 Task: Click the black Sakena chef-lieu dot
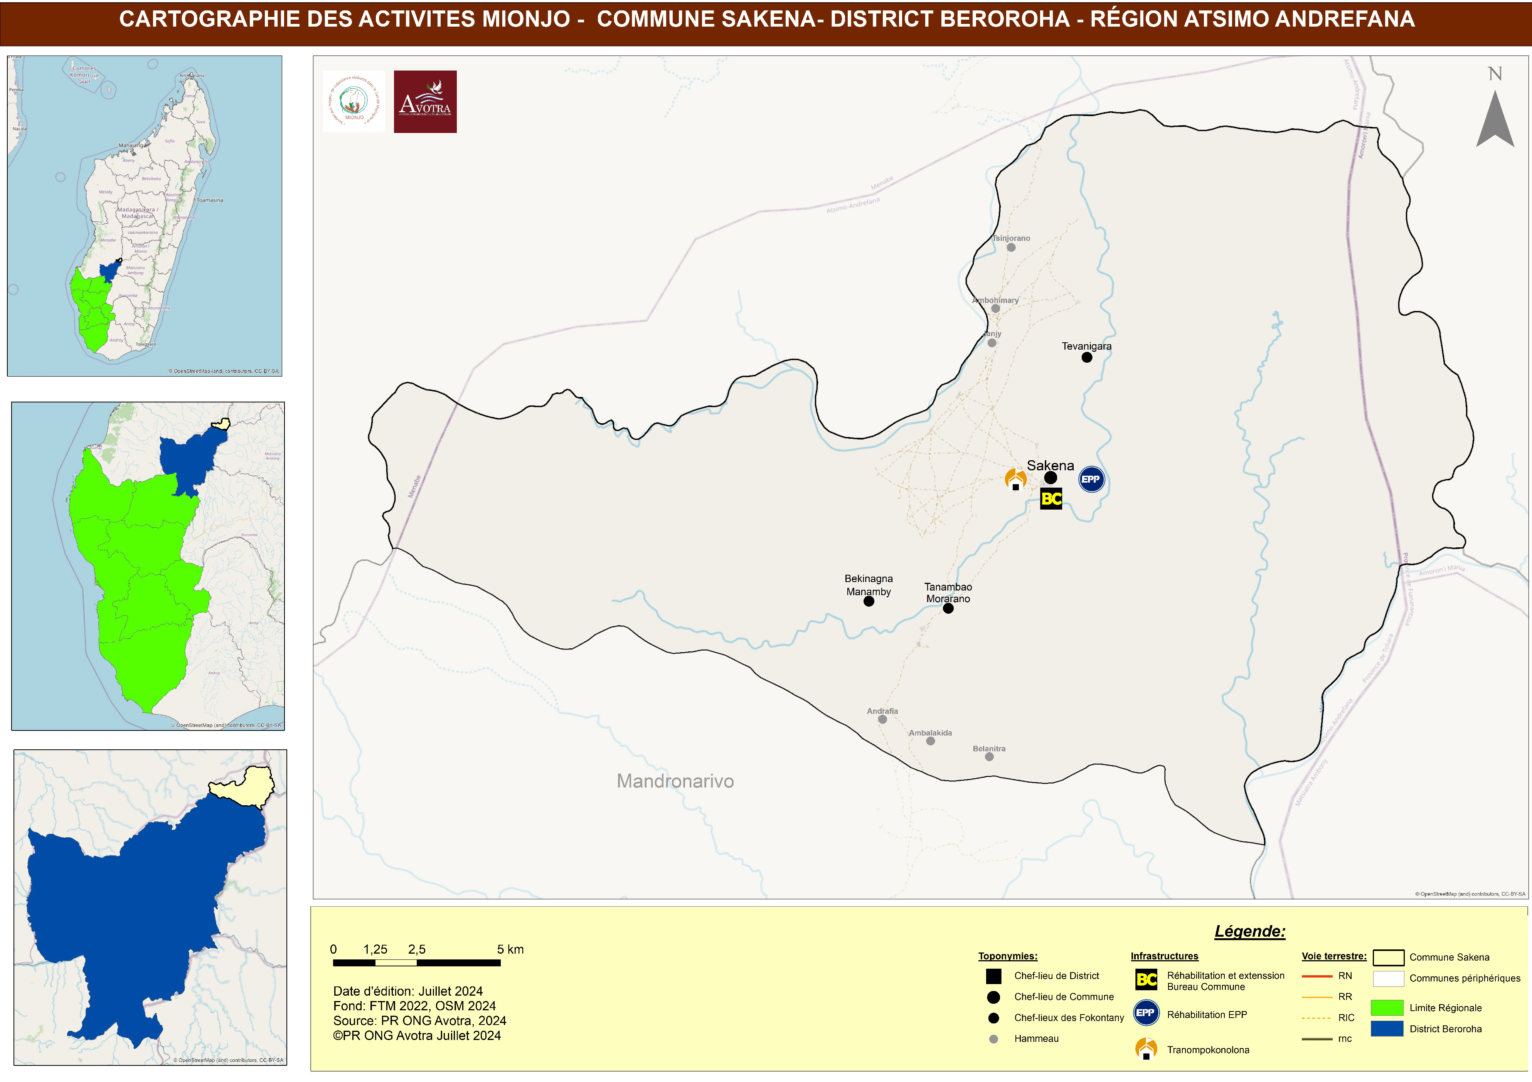coord(1050,478)
